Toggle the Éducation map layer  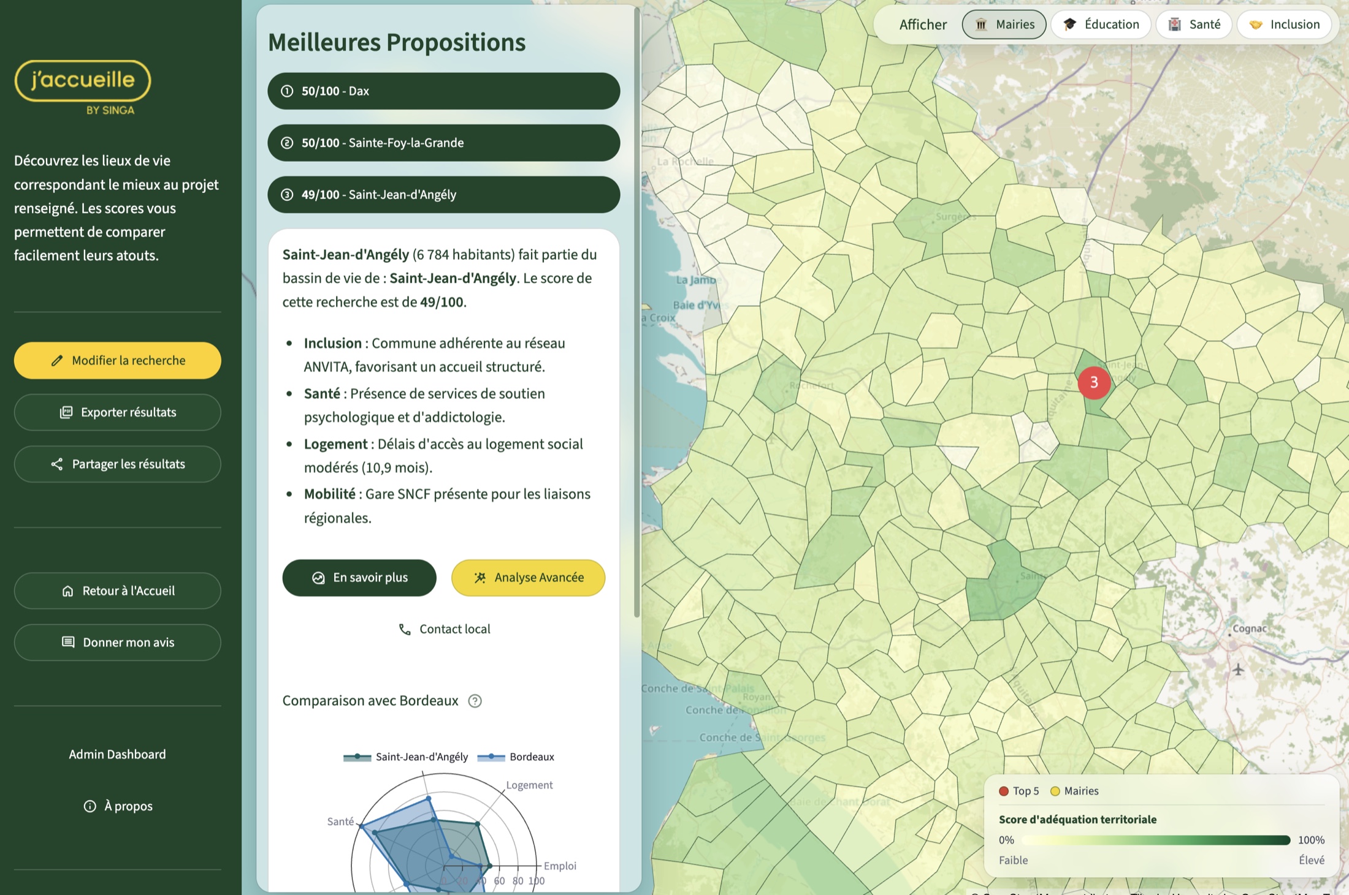(x=1101, y=25)
